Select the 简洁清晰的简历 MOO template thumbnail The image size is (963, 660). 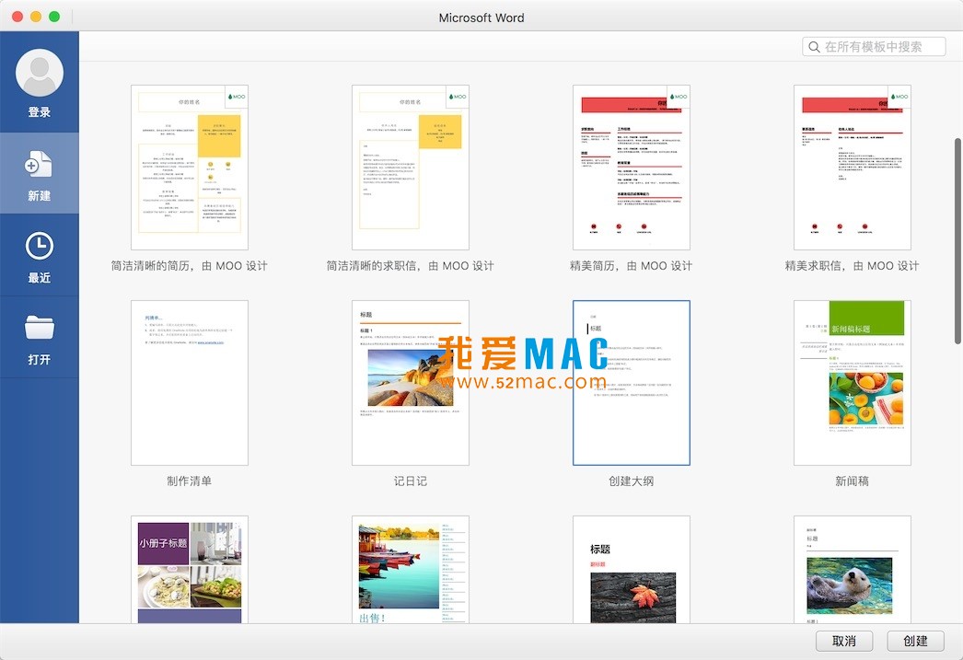coord(189,168)
